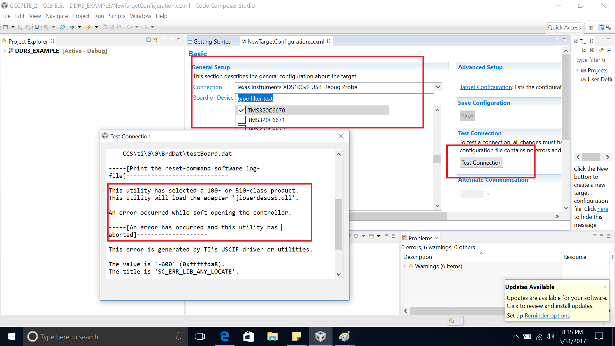Open the Search dialog from the toolbar
The height and width of the screenshot is (346, 615).
coord(62,27)
